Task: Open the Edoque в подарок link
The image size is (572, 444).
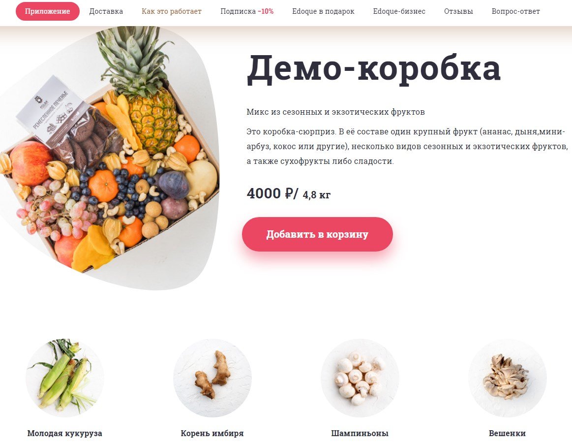Action: 323,11
